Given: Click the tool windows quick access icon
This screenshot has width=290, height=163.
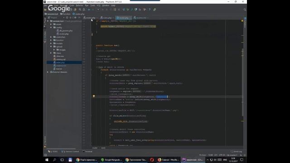Looking at the screenshot, I should pos(45,155).
